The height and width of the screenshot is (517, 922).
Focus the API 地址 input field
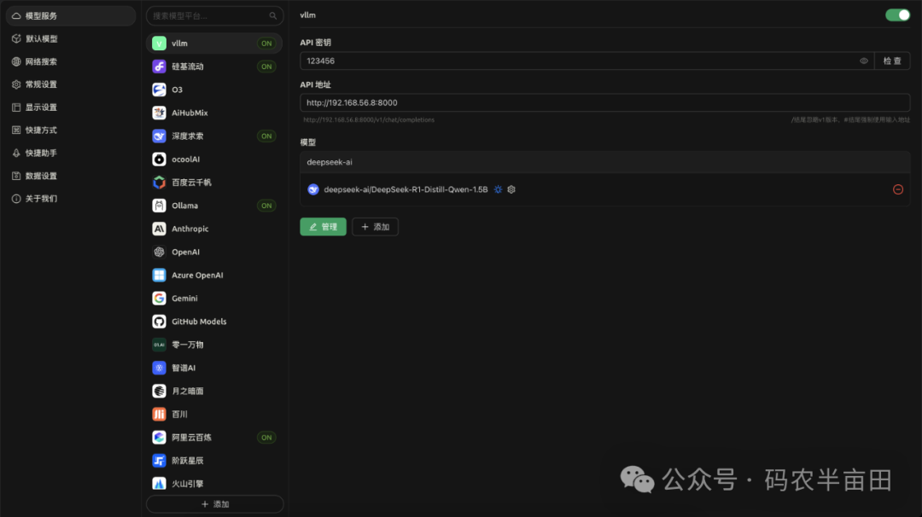coord(605,103)
